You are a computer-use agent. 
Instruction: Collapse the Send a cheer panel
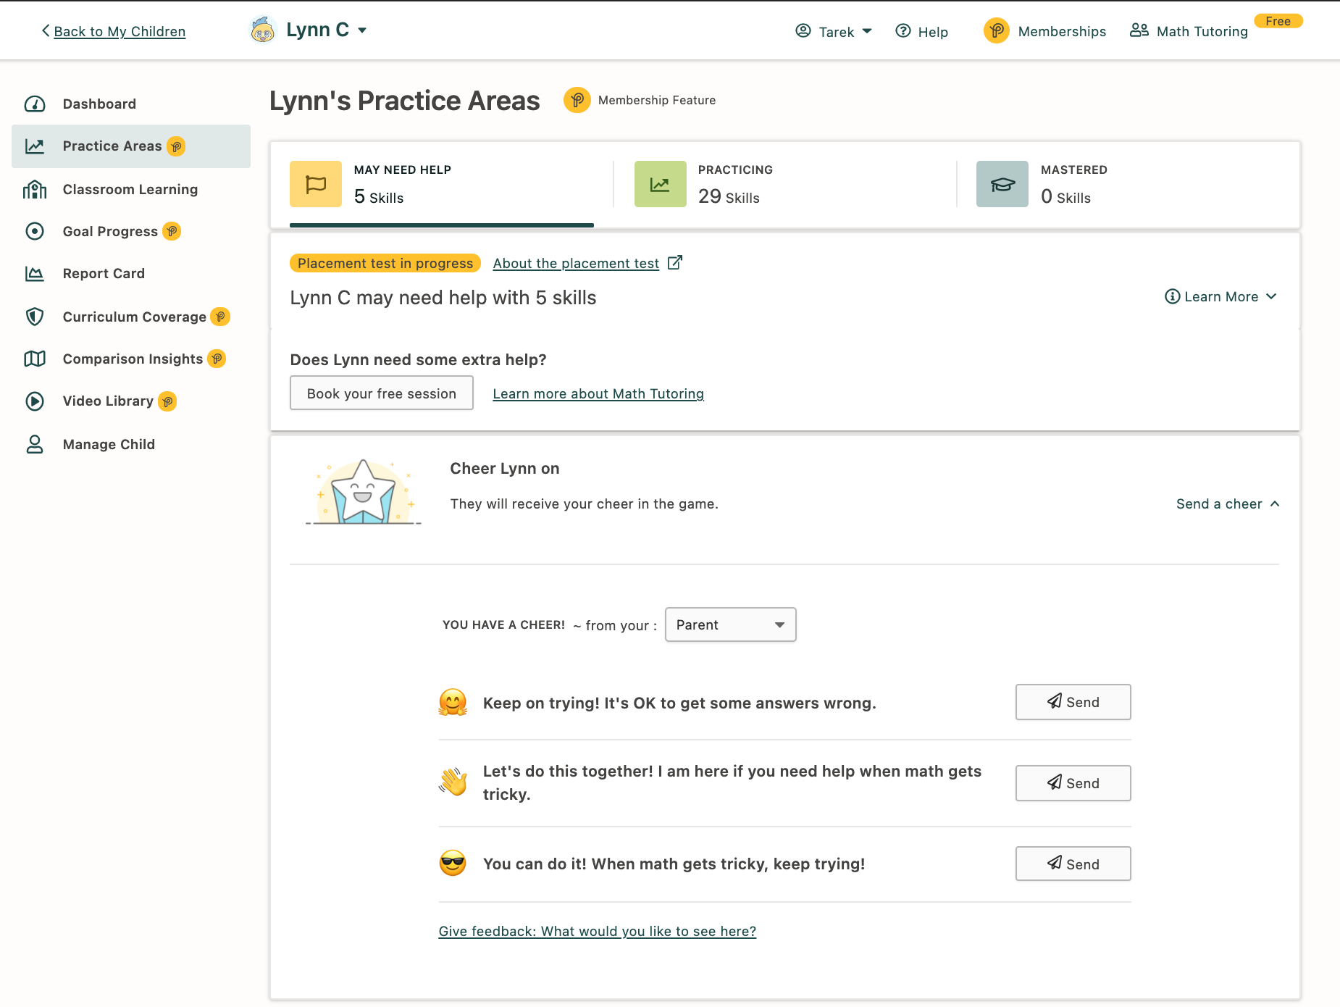[1227, 503]
